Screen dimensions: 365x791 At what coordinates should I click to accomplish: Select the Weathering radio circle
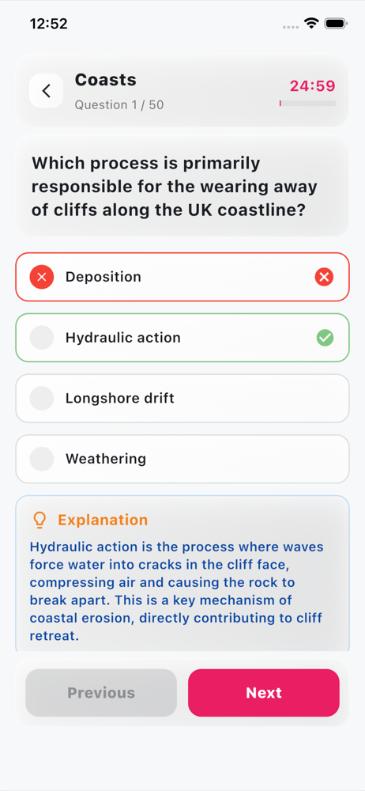pyautogui.click(x=42, y=459)
